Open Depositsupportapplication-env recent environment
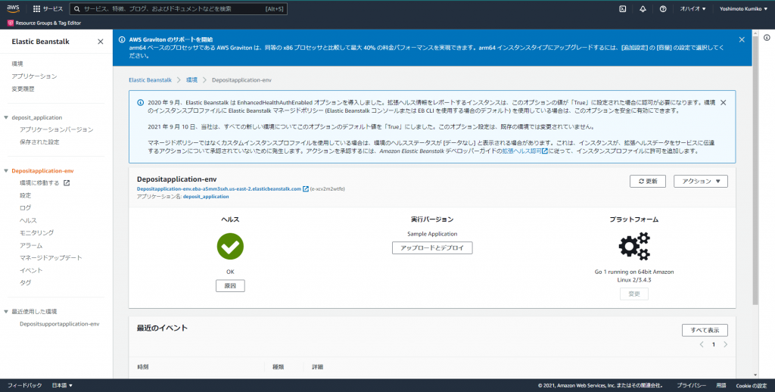This screenshot has height=392, width=775. pos(59,325)
